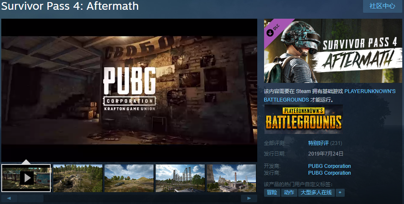Play the video thumbnail in the strip

click(26, 178)
